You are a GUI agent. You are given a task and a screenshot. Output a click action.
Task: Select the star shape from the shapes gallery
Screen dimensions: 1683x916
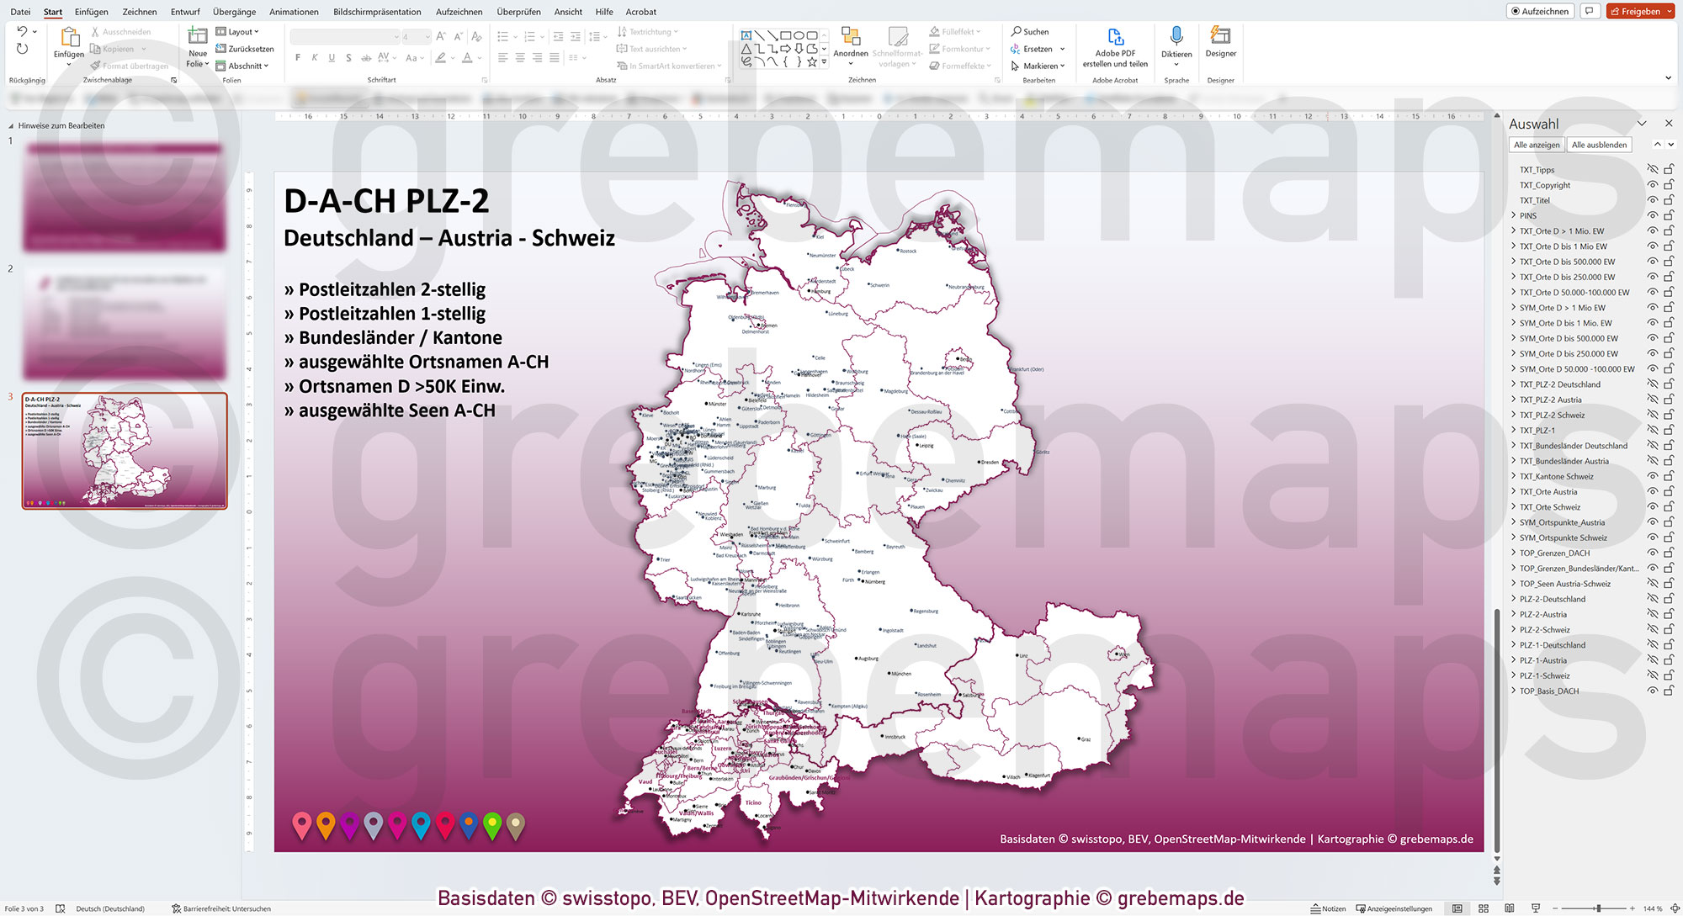813,60
